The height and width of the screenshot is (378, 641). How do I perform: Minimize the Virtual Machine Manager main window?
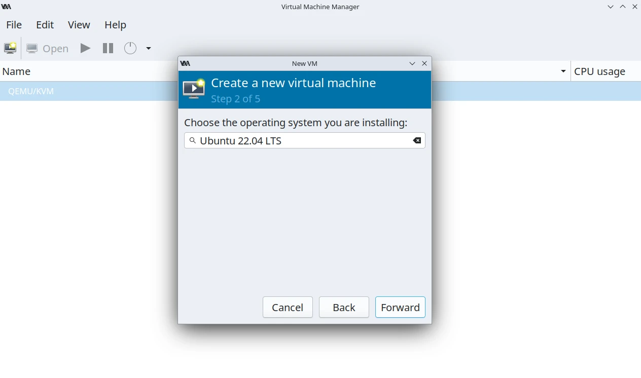611,7
